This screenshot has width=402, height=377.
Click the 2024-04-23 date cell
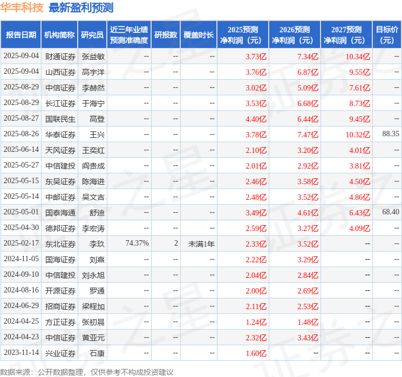(x=21, y=337)
